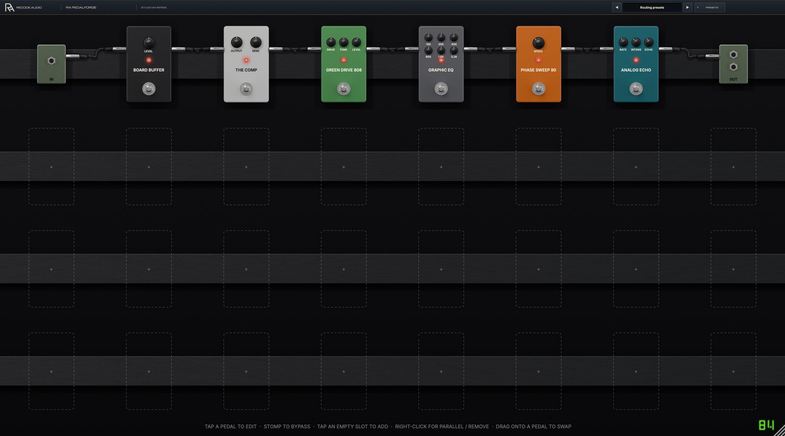Image resolution: width=785 pixels, height=436 pixels.
Task: Click the Graphic EQ 3.2K band knob
Action: 454,50
